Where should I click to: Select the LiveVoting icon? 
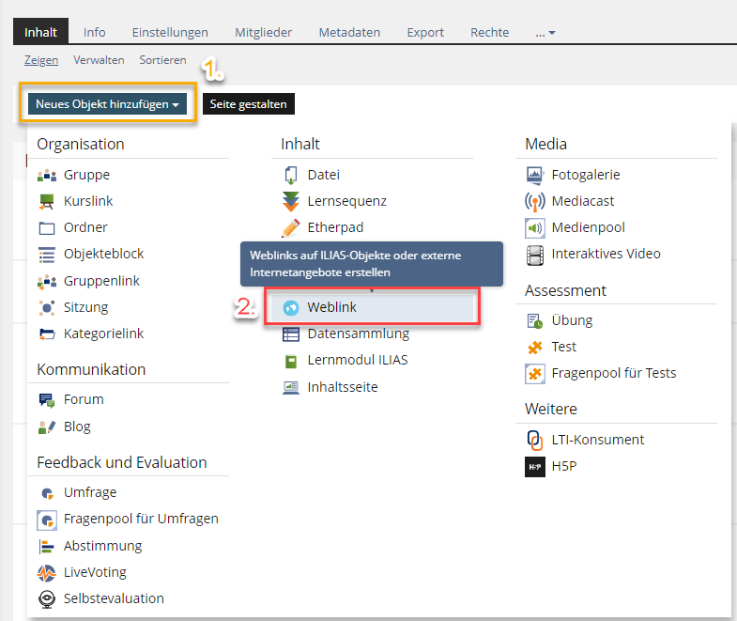point(47,572)
